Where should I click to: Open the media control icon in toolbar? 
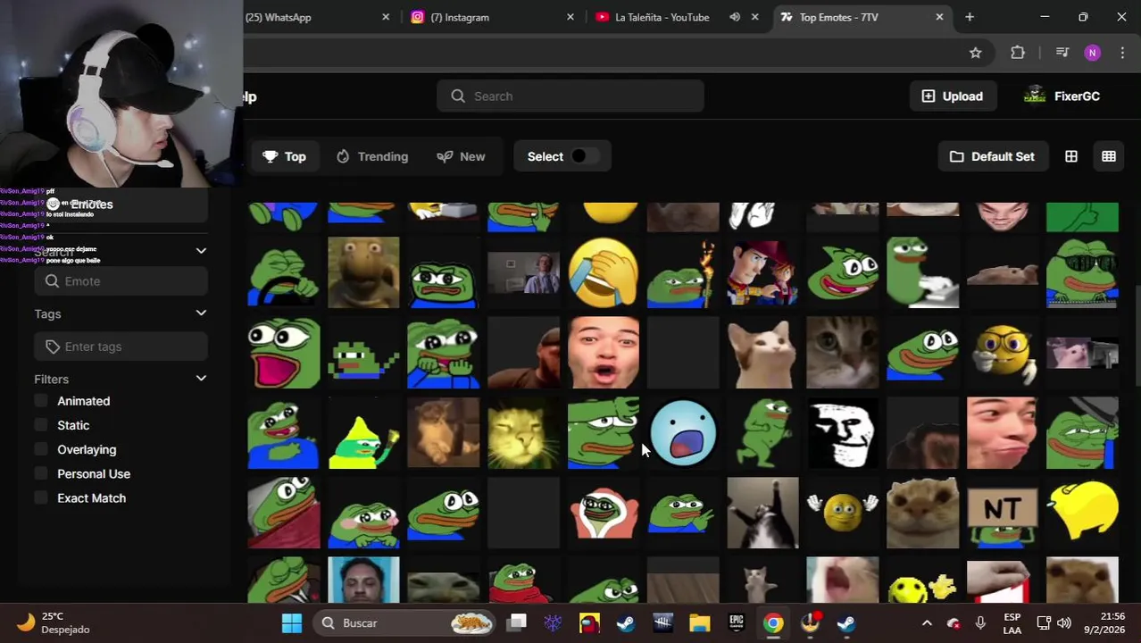[1062, 53]
